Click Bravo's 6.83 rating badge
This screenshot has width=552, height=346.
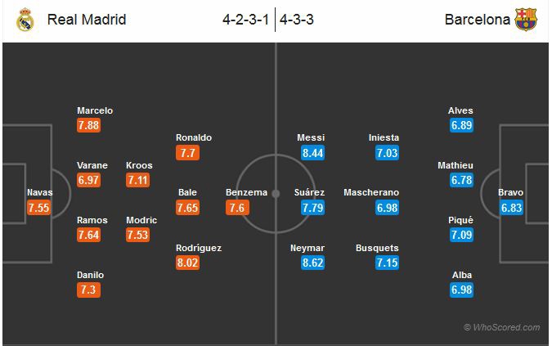point(510,208)
